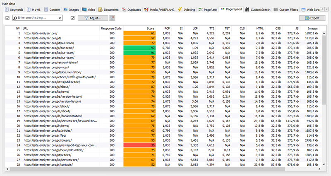
Task: Select the red score 36 cell
Action: tap(139, 145)
